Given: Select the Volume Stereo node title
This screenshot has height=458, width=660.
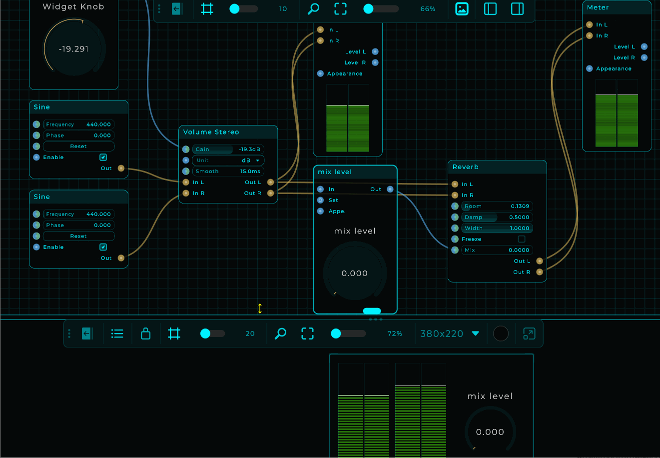Looking at the screenshot, I should (x=211, y=132).
